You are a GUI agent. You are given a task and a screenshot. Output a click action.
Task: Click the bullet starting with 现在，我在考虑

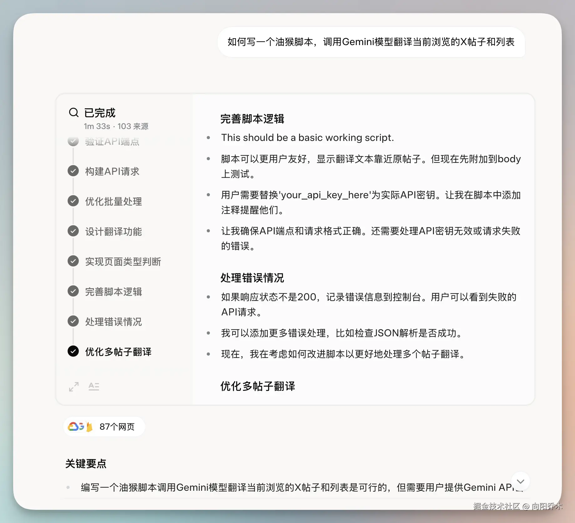(343, 354)
